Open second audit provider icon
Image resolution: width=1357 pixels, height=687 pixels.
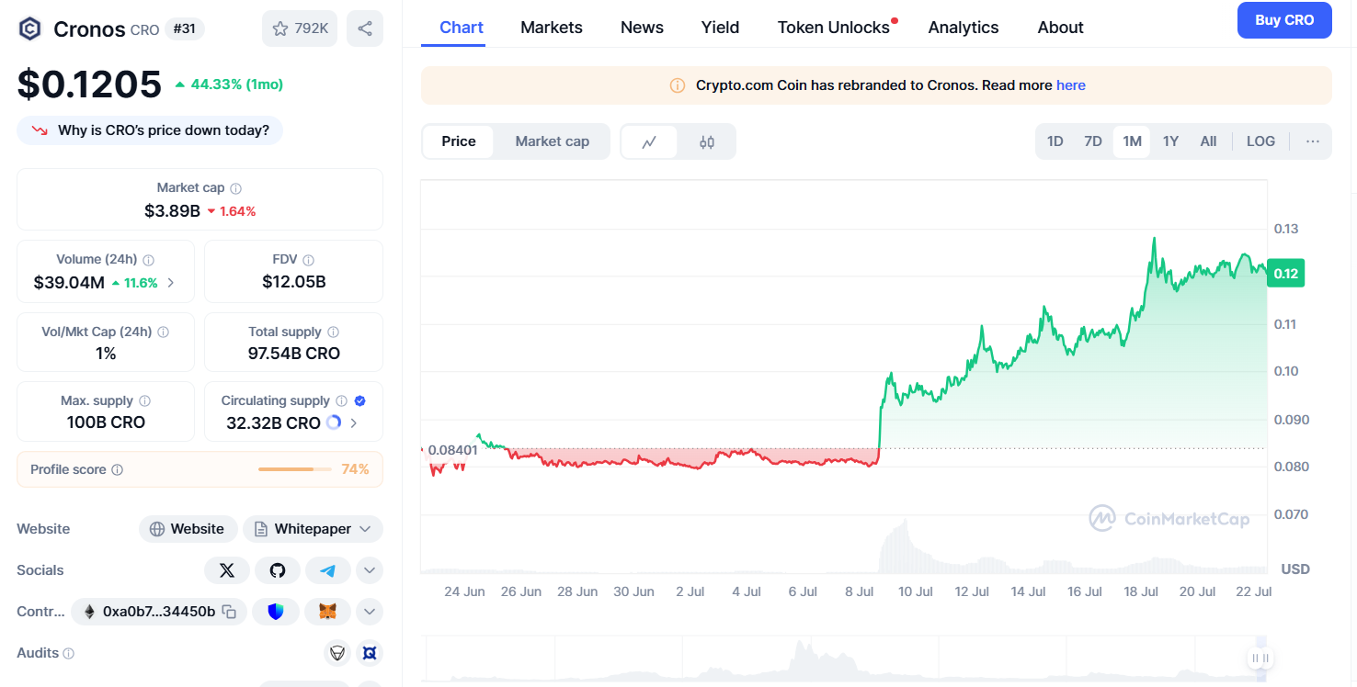[370, 653]
